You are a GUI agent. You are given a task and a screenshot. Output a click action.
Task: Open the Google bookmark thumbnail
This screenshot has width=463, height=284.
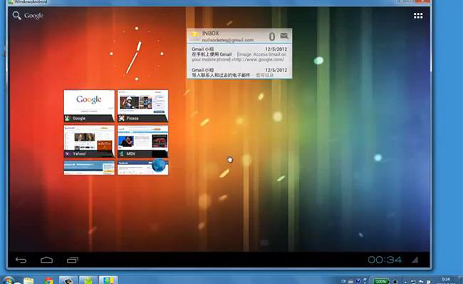[x=89, y=106]
